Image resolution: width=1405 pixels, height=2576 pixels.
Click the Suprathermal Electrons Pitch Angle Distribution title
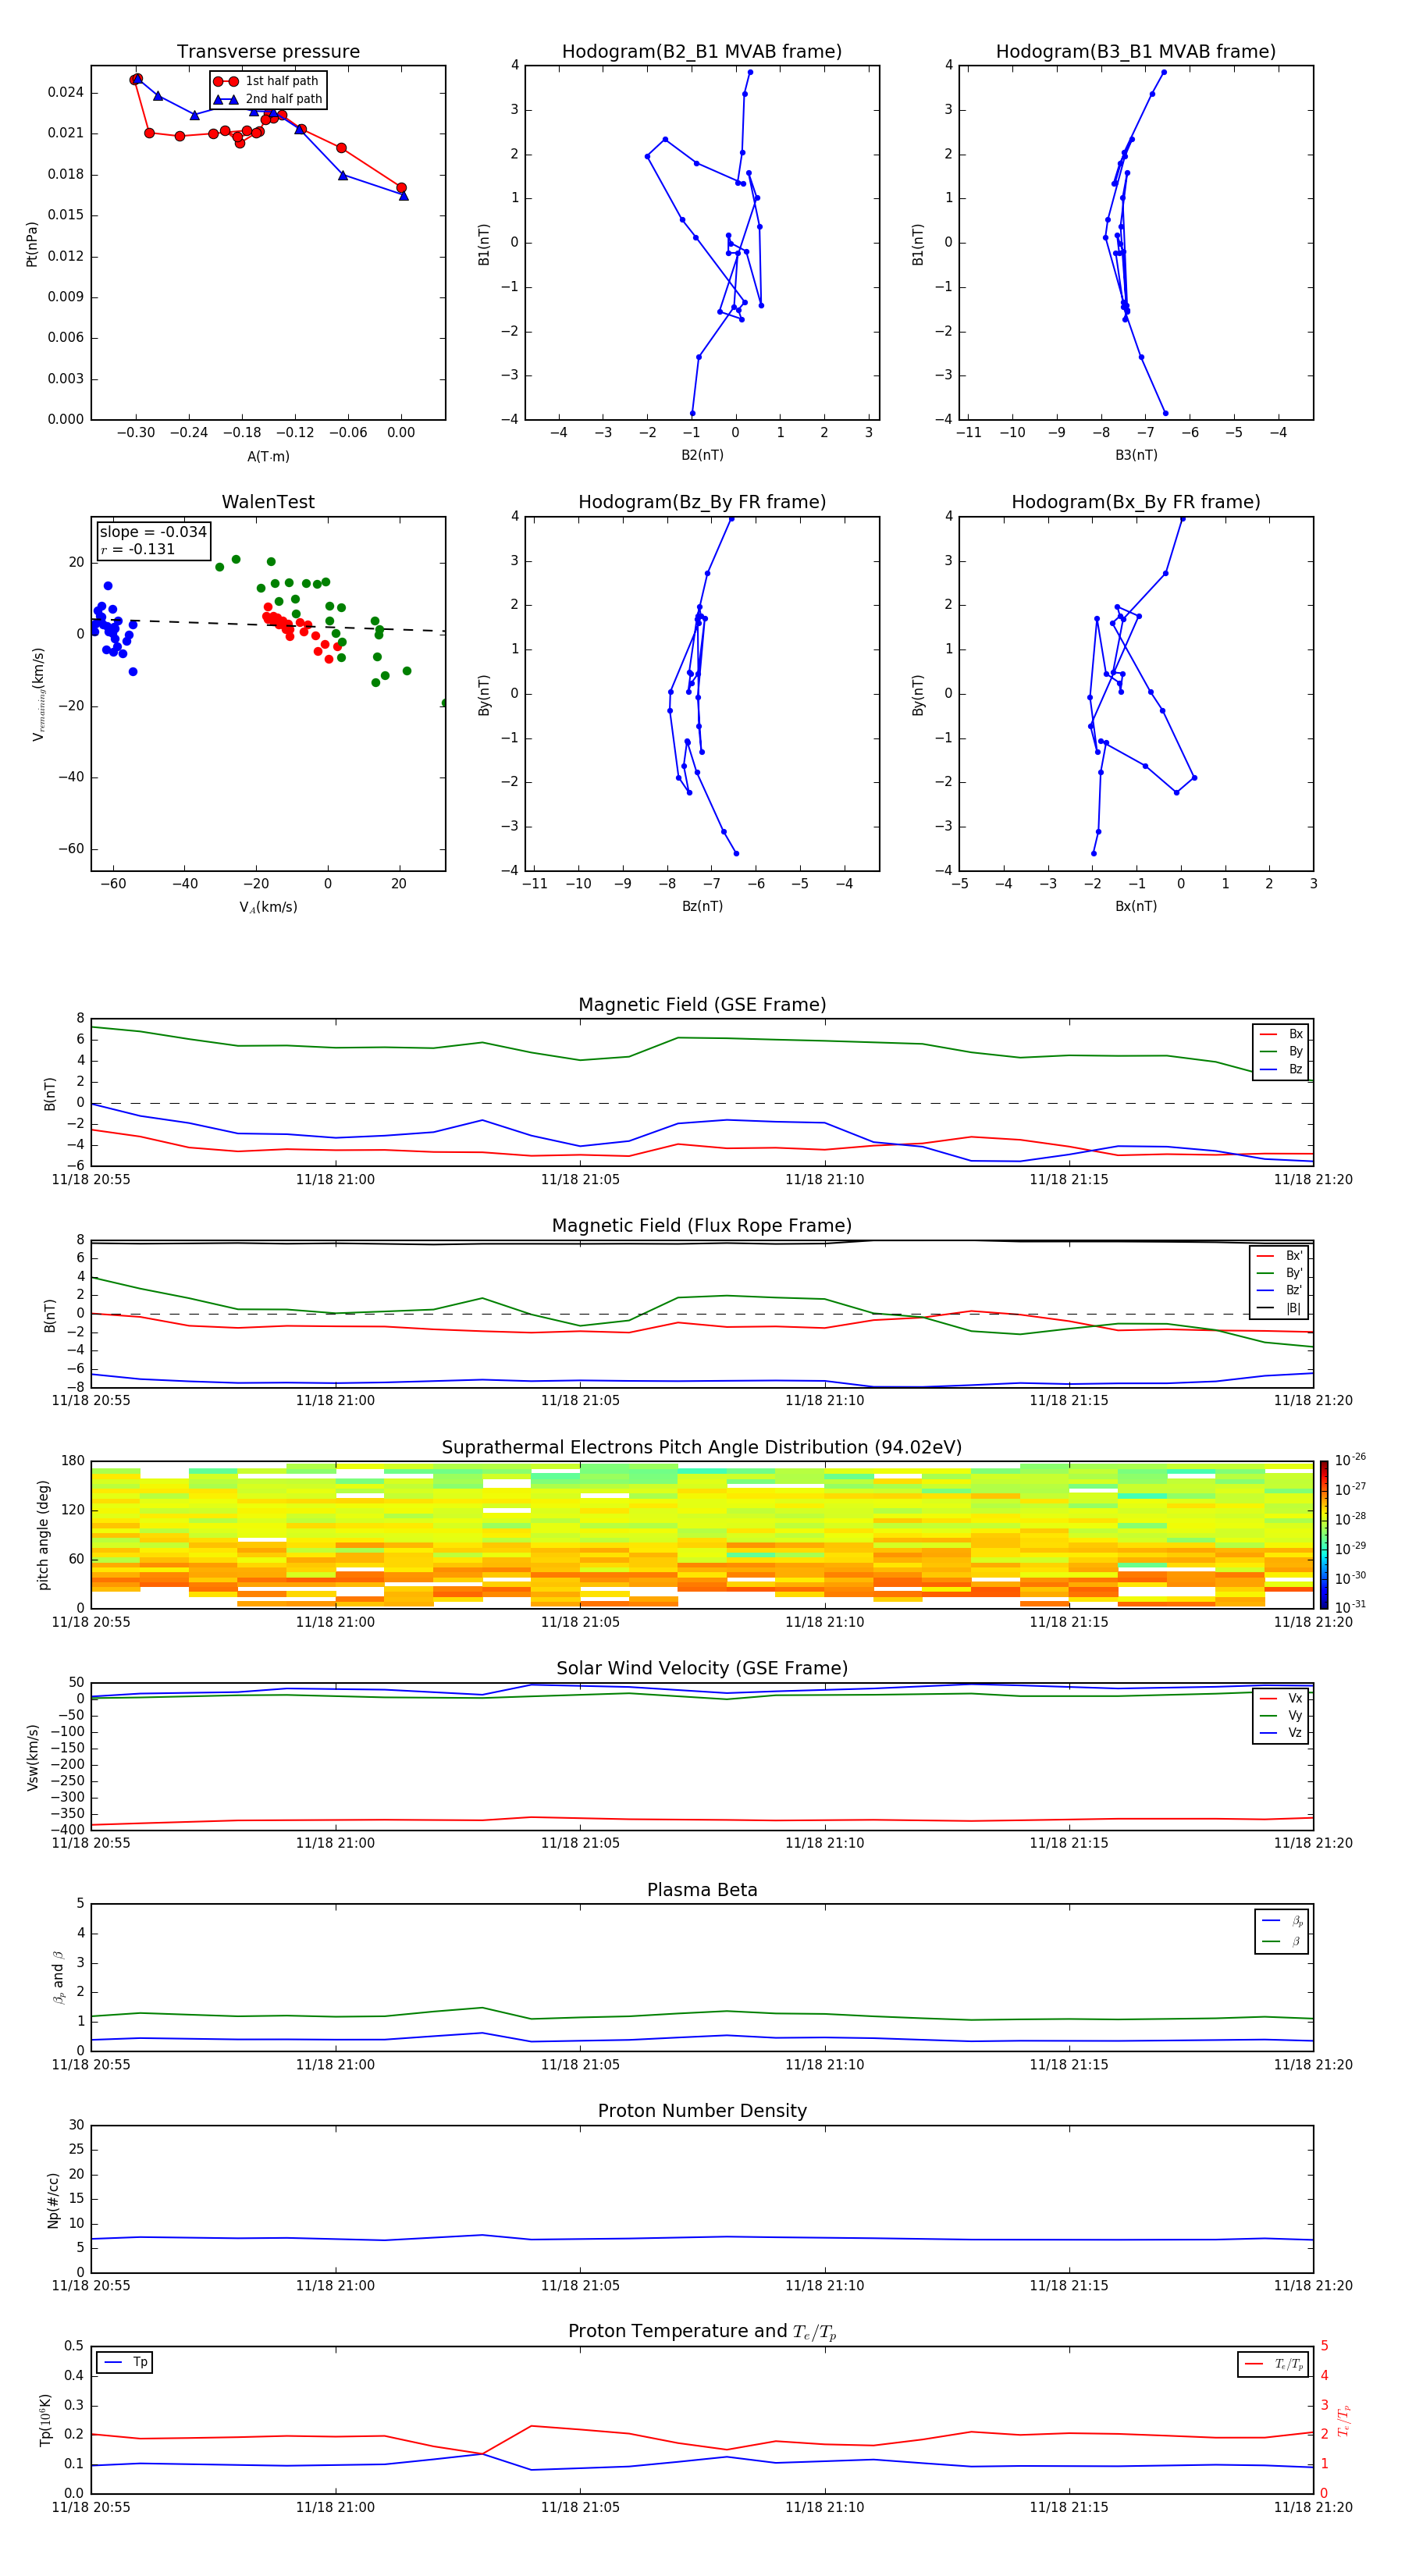tap(702, 1448)
